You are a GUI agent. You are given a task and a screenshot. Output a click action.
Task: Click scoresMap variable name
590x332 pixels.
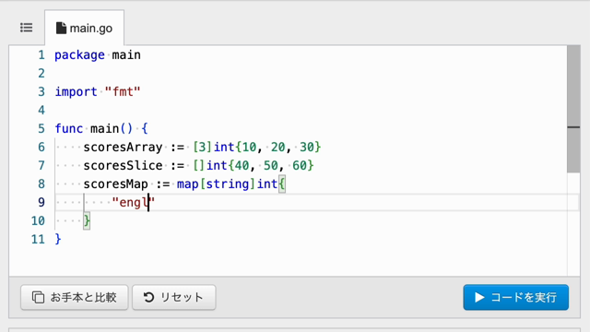pos(115,184)
